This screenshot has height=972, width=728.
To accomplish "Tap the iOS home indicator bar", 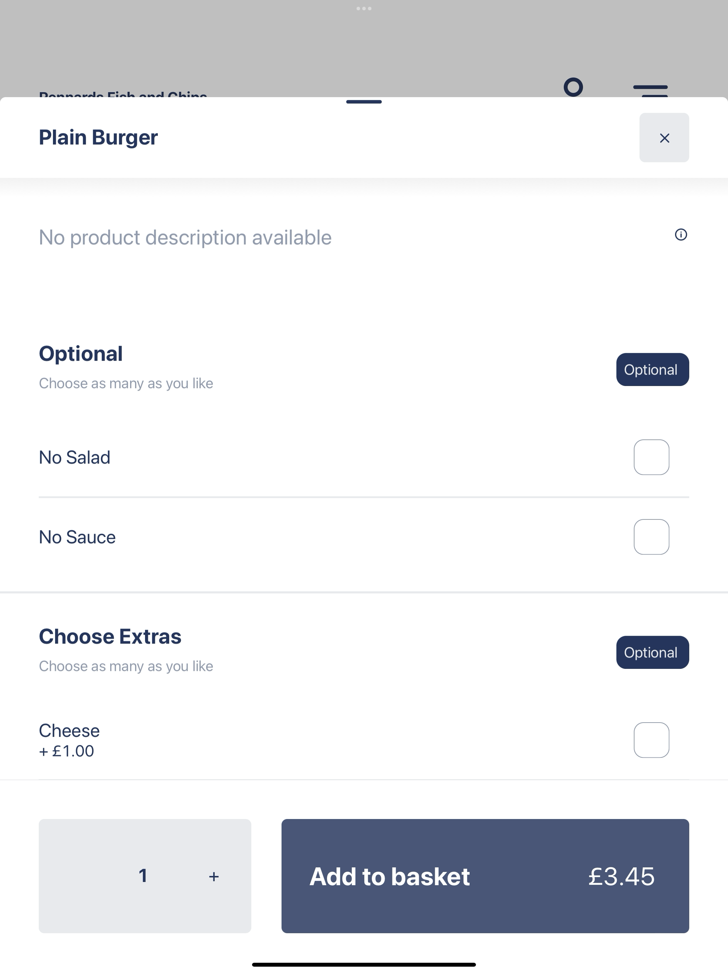I will (364, 965).
